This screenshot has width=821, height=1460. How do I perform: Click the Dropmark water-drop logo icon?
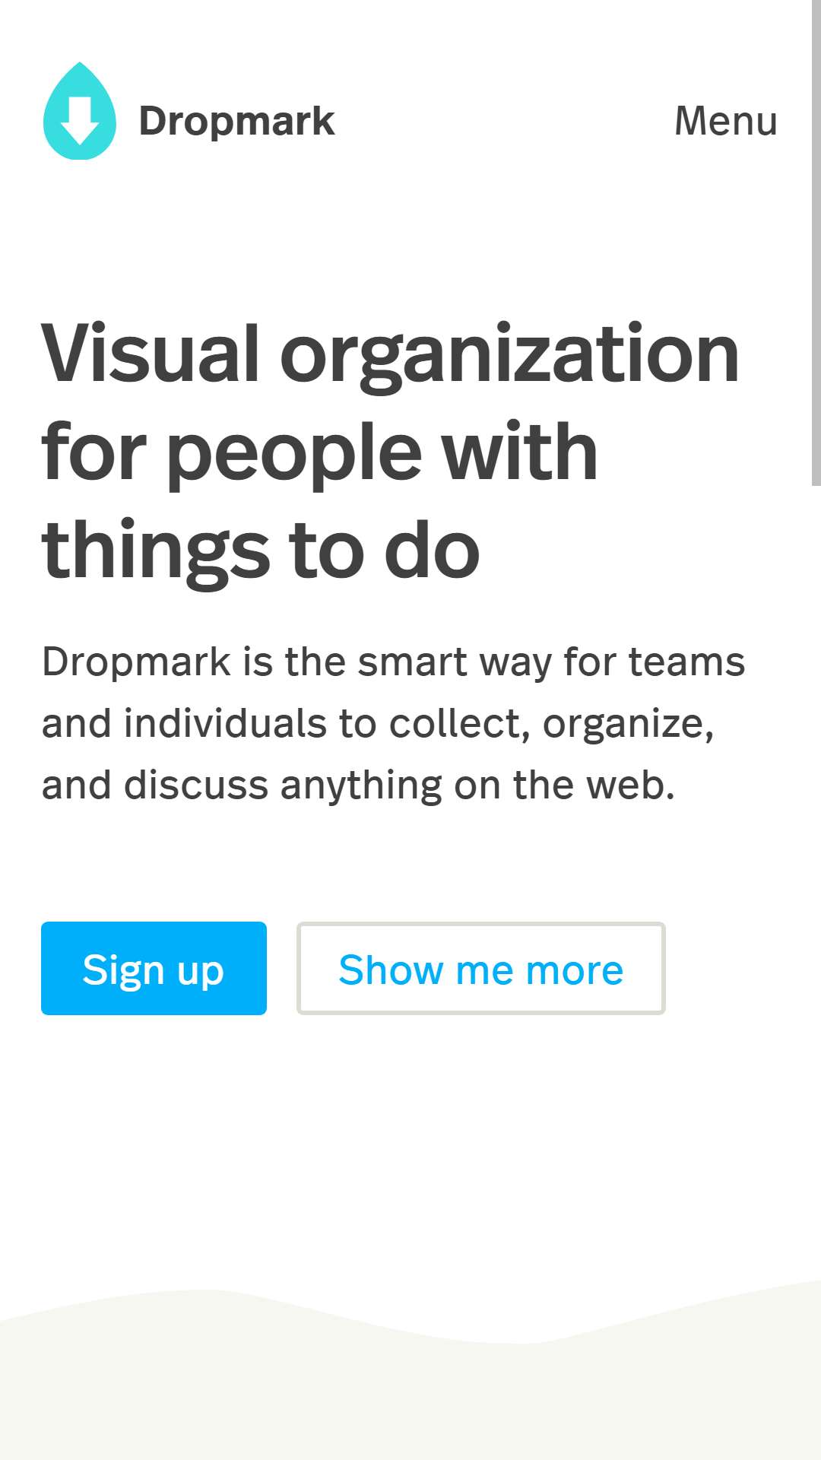click(80, 111)
